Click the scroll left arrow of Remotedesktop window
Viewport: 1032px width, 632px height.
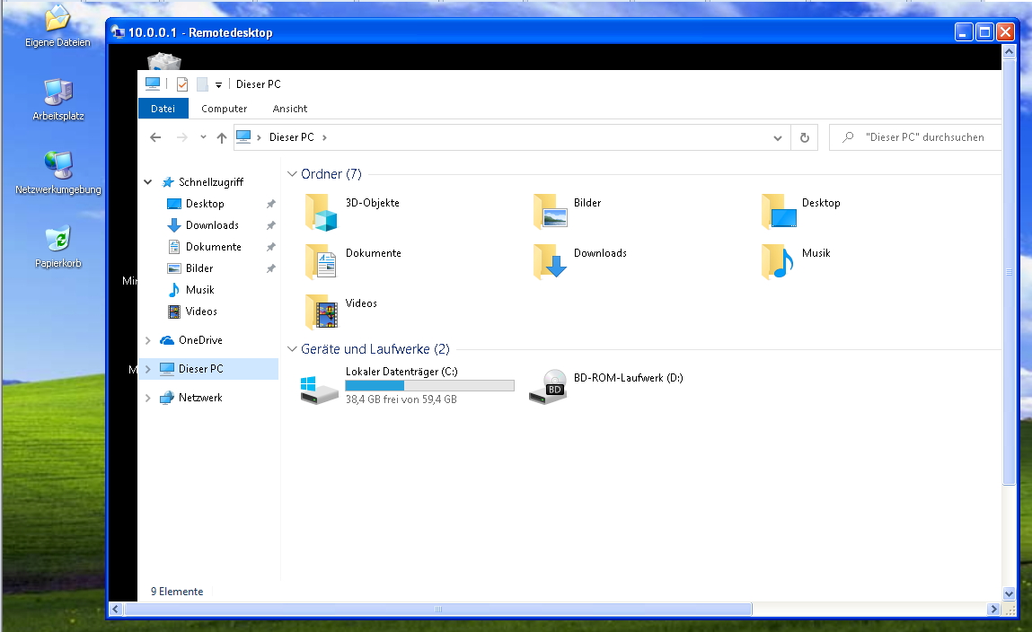(x=116, y=609)
